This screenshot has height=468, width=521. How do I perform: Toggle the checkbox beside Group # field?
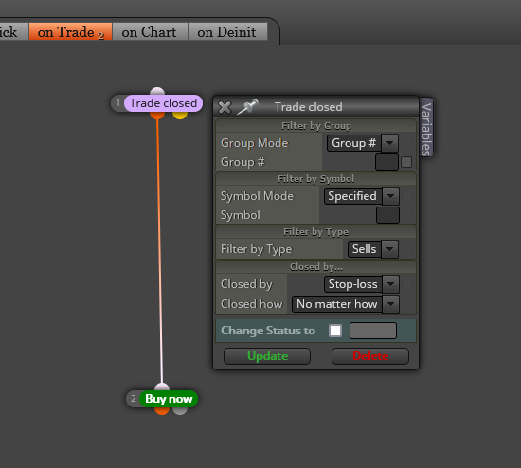coord(406,162)
